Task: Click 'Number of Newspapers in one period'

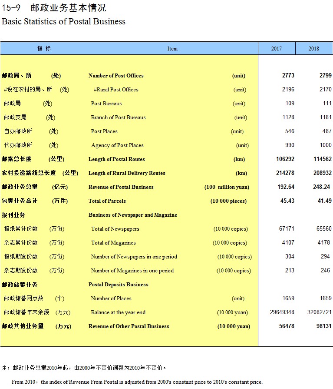Action: (134, 257)
